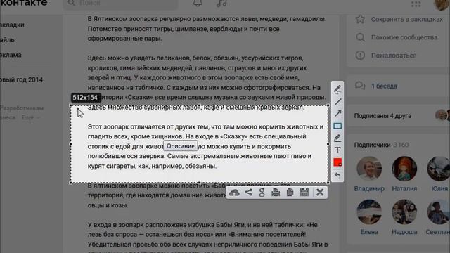Open Елена's profile avatar
Image resolution: width=450 pixels, height=253 pixels.
point(369,212)
